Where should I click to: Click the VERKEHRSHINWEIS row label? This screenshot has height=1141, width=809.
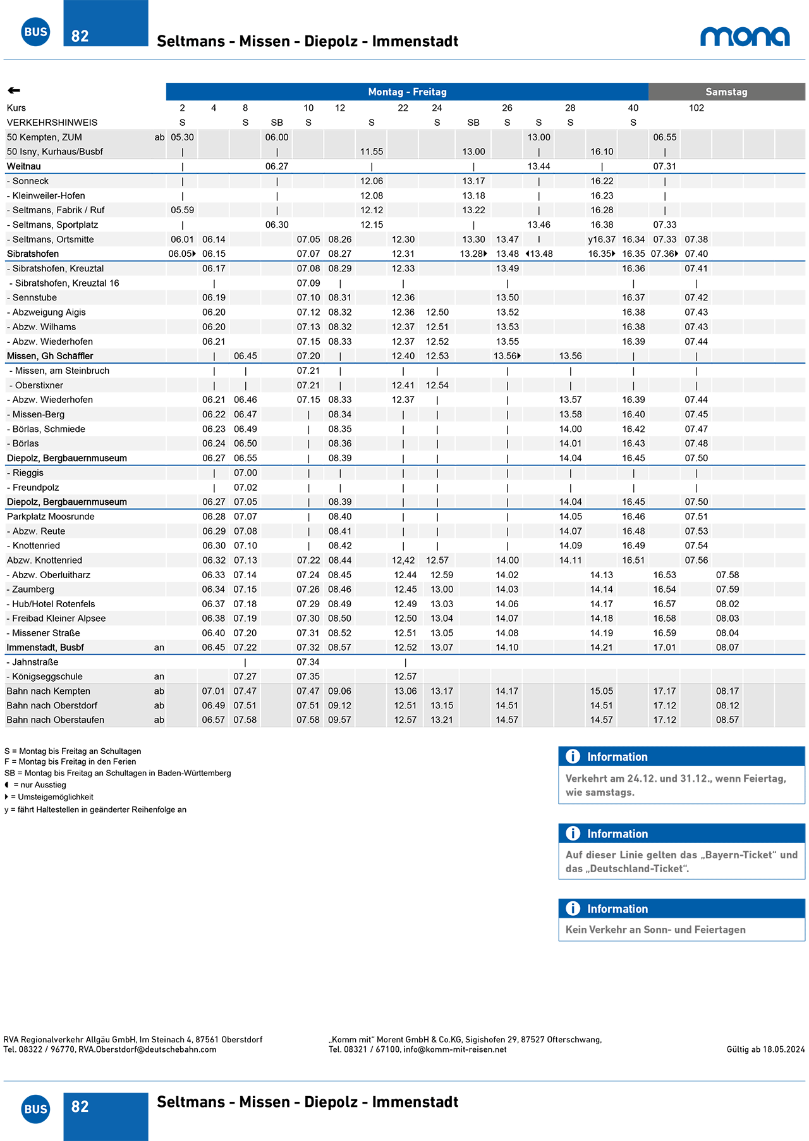(x=52, y=123)
